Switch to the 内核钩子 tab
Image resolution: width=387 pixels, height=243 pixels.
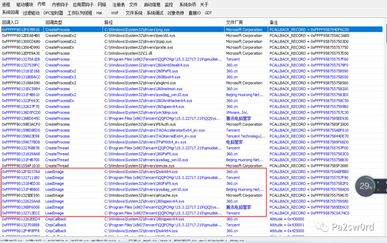click(x=60, y=5)
